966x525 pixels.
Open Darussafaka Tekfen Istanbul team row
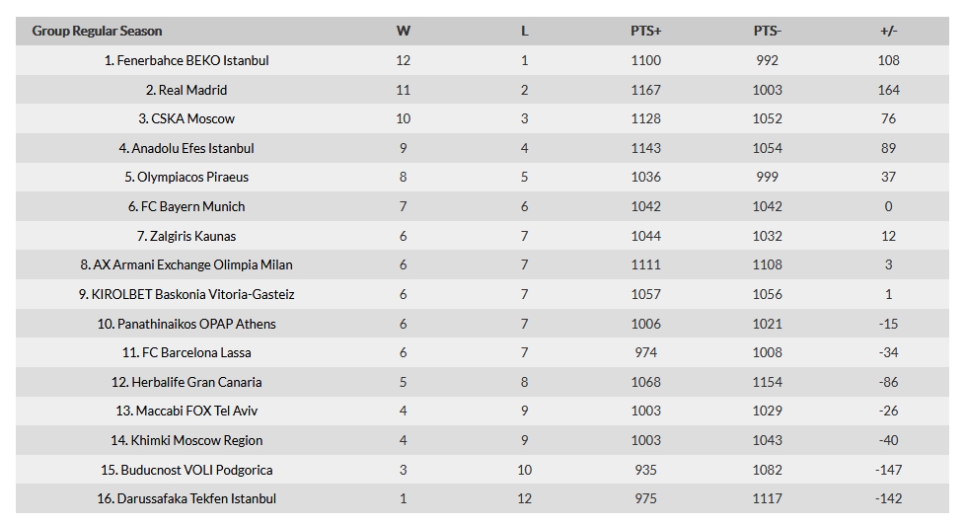pyautogui.click(x=483, y=498)
